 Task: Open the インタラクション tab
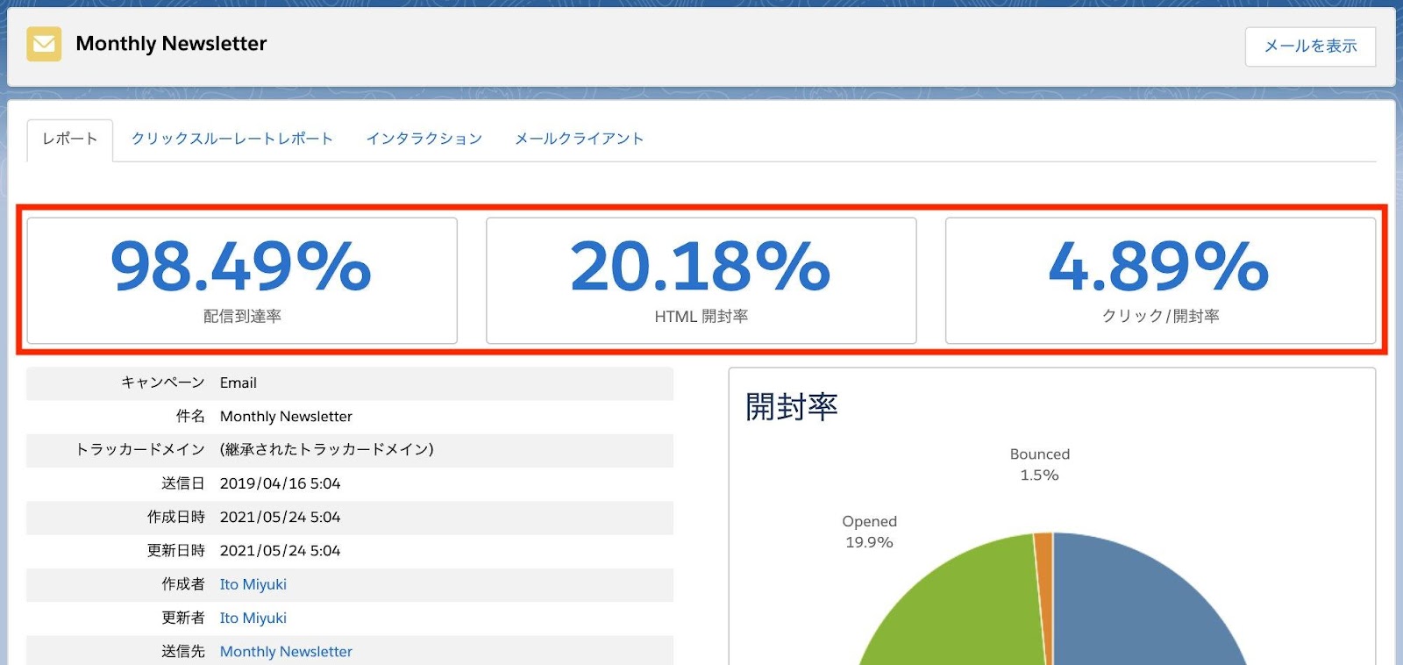point(424,139)
